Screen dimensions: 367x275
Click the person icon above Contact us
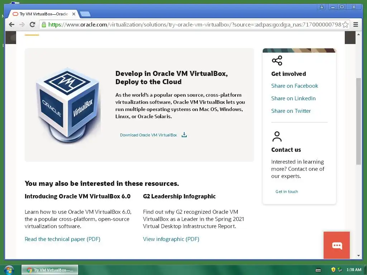[x=277, y=136]
